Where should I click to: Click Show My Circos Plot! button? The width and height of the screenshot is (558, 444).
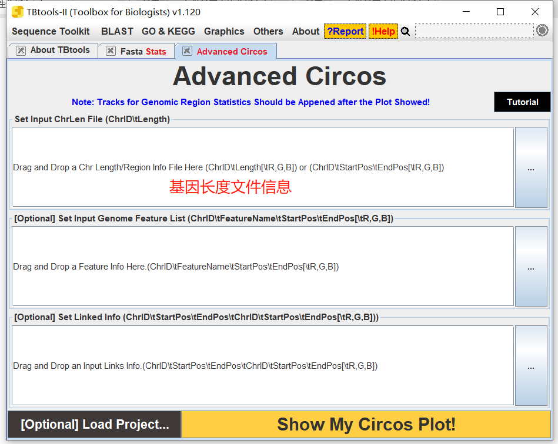click(x=366, y=425)
